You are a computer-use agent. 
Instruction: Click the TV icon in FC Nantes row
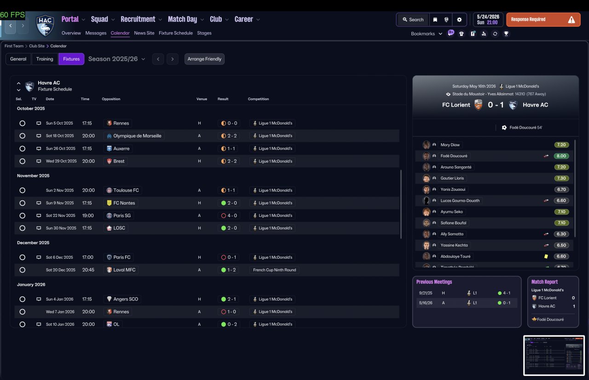[x=39, y=203]
